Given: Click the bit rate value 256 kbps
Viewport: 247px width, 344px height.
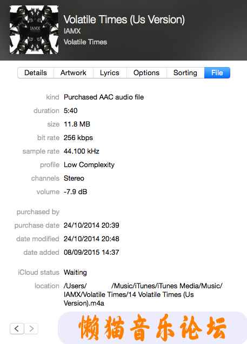Looking at the screenshot, I should pyautogui.click(x=78, y=138).
